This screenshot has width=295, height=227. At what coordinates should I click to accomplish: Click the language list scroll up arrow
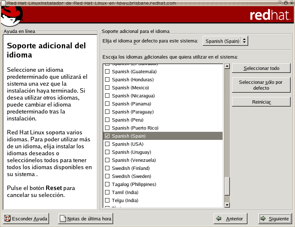click(x=227, y=66)
